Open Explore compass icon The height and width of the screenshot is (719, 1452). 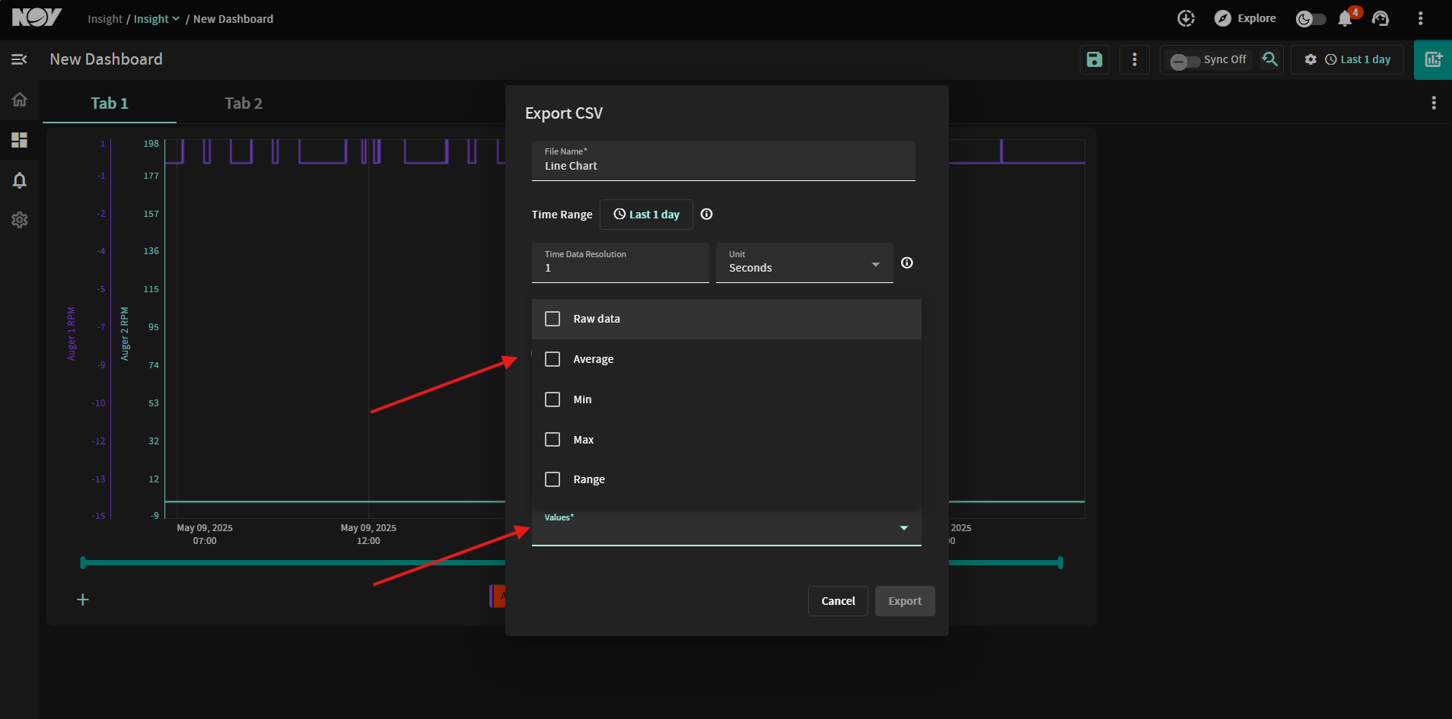(x=1223, y=18)
